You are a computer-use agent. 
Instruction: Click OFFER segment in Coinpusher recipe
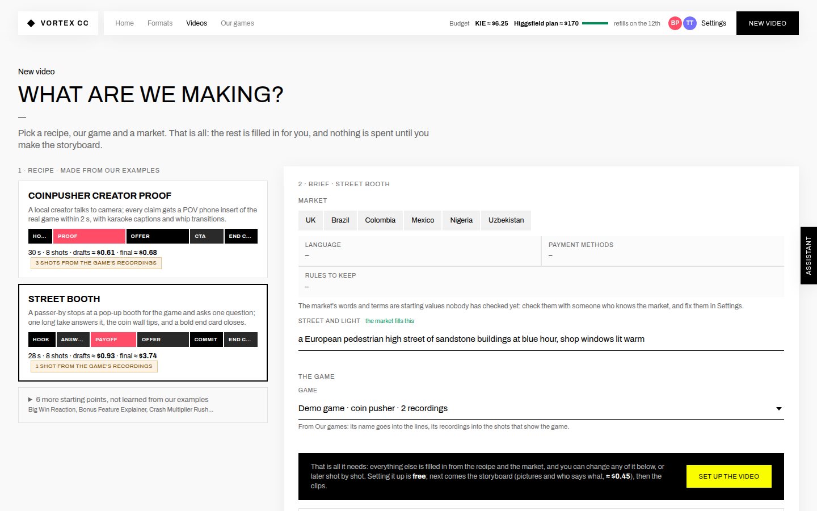pos(157,236)
